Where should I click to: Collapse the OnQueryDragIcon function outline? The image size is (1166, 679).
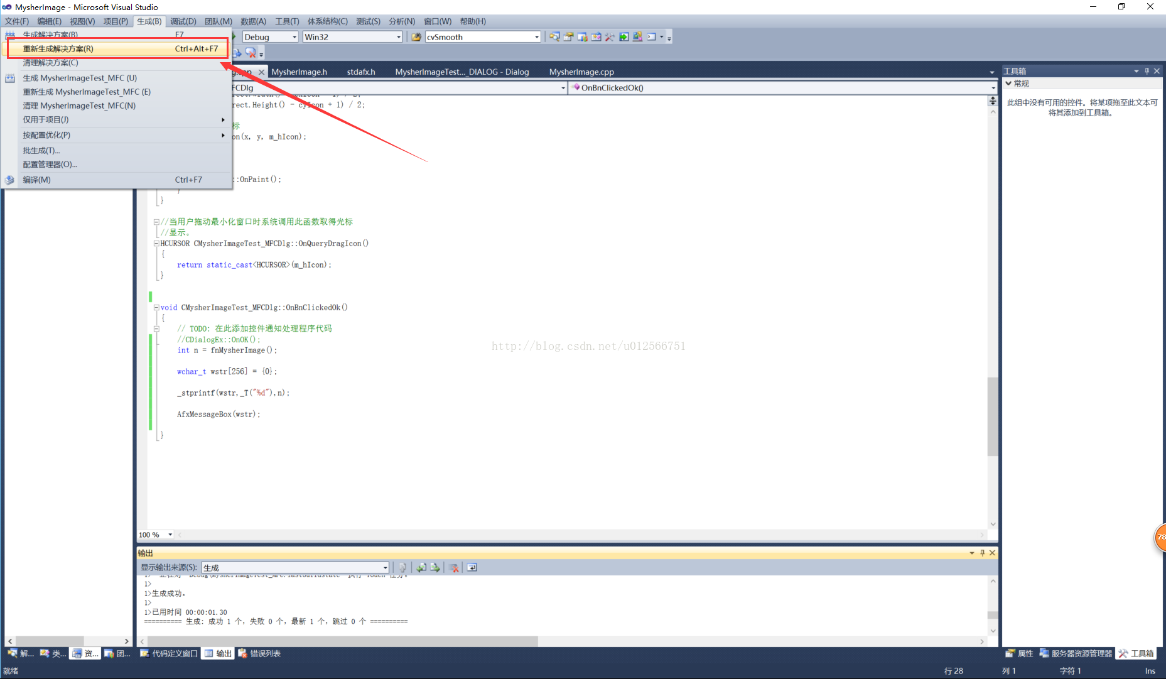[x=156, y=243]
